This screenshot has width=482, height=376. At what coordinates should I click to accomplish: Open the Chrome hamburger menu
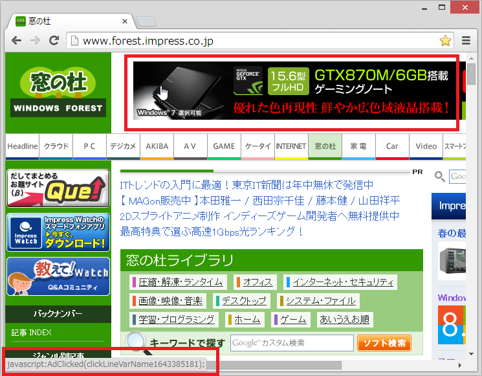466,40
